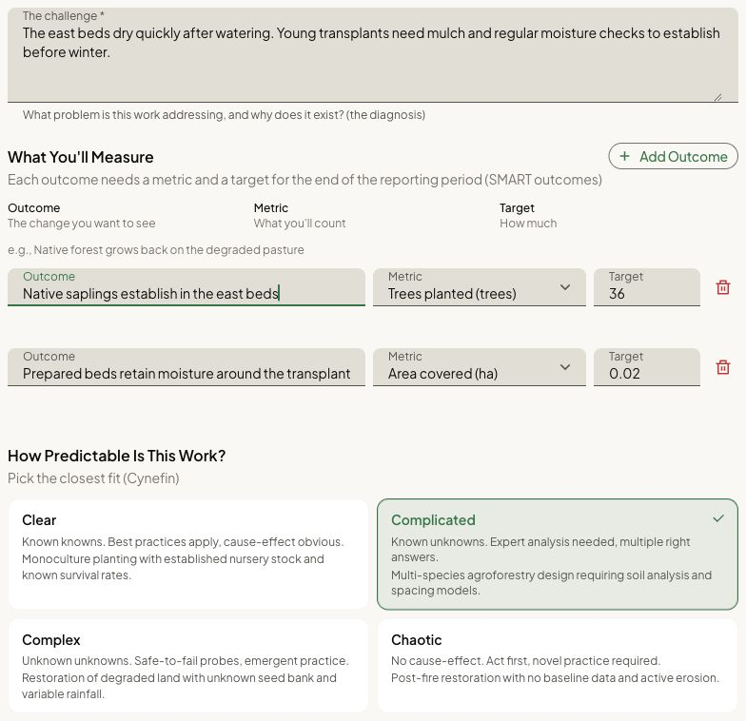This screenshot has height=721, width=746.
Task: Click 'The change you want to see' hint
Action: [x=82, y=223]
